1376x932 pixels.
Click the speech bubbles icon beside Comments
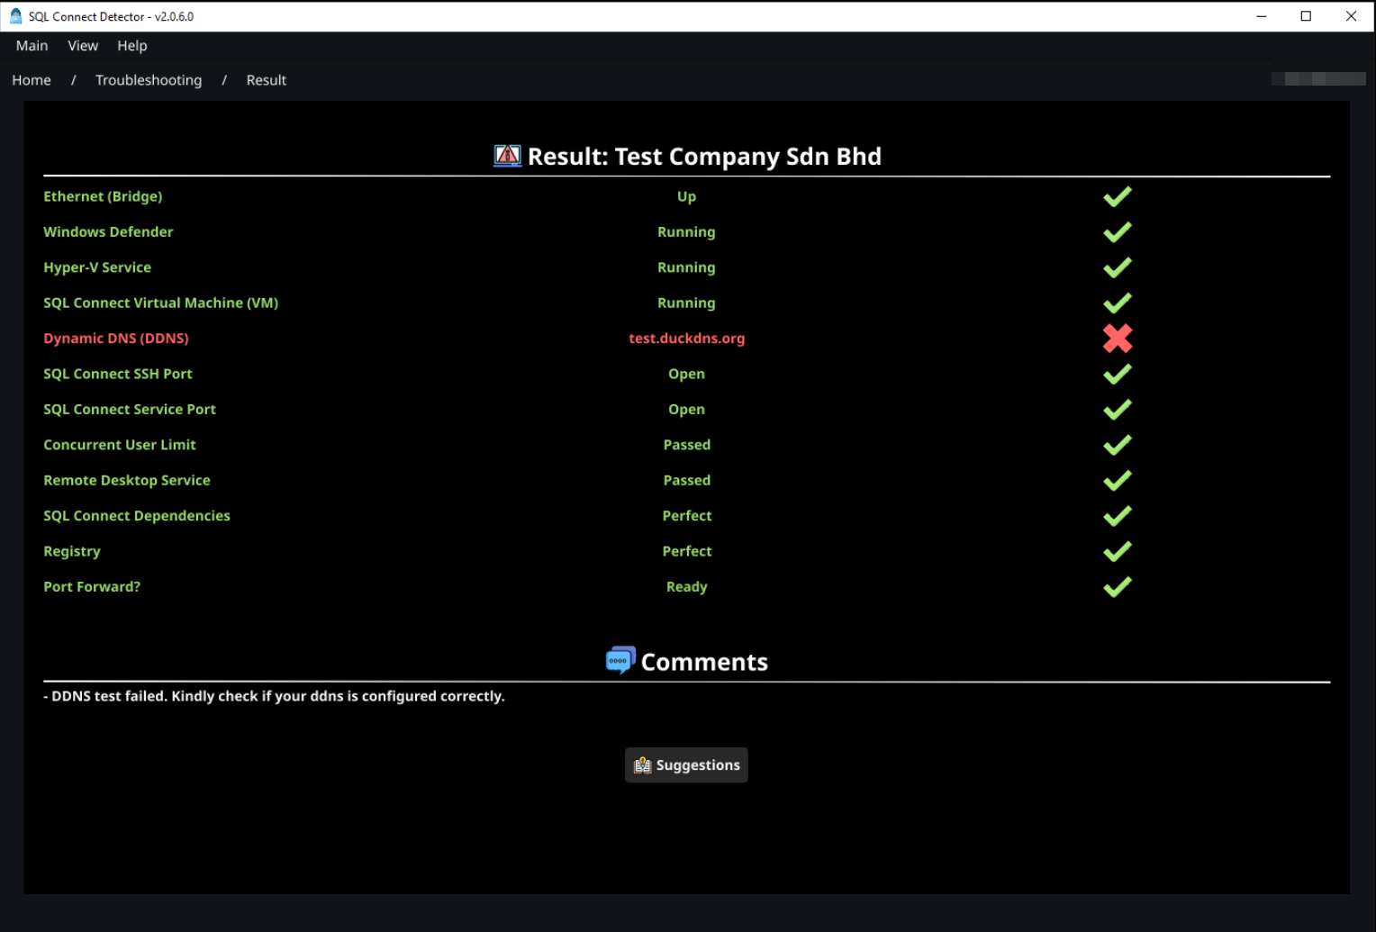point(620,660)
